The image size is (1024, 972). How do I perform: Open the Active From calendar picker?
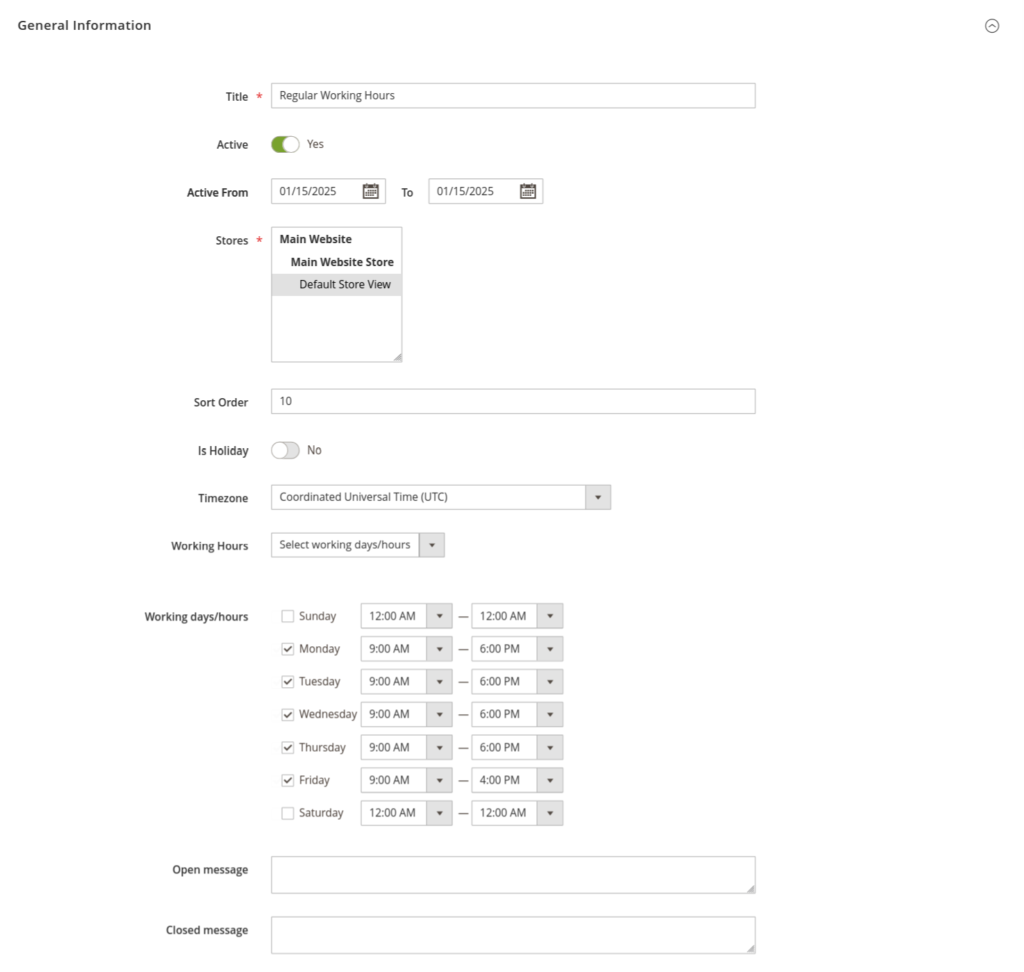[x=370, y=192]
